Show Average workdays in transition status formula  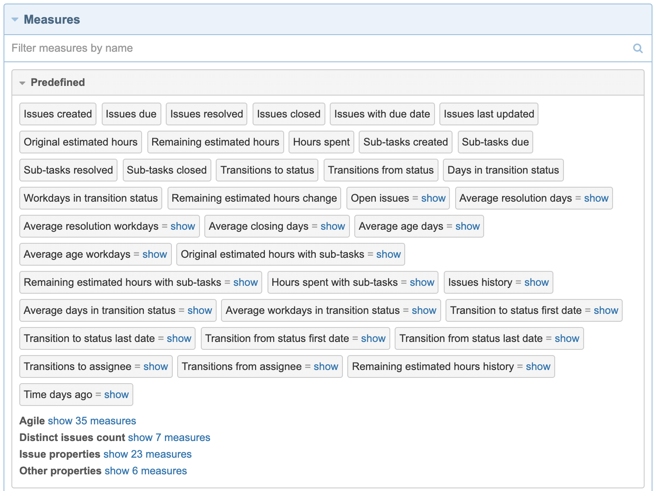pyautogui.click(x=424, y=310)
